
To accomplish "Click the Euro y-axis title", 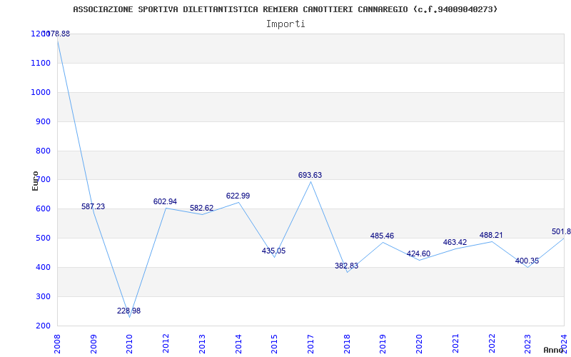I will pos(35,181).
